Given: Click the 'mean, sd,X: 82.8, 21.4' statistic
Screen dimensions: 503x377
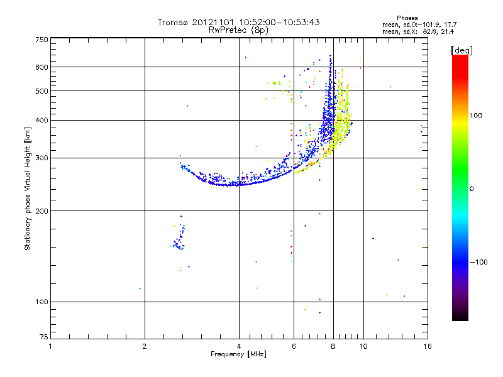Looking at the screenshot, I should [418, 31].
